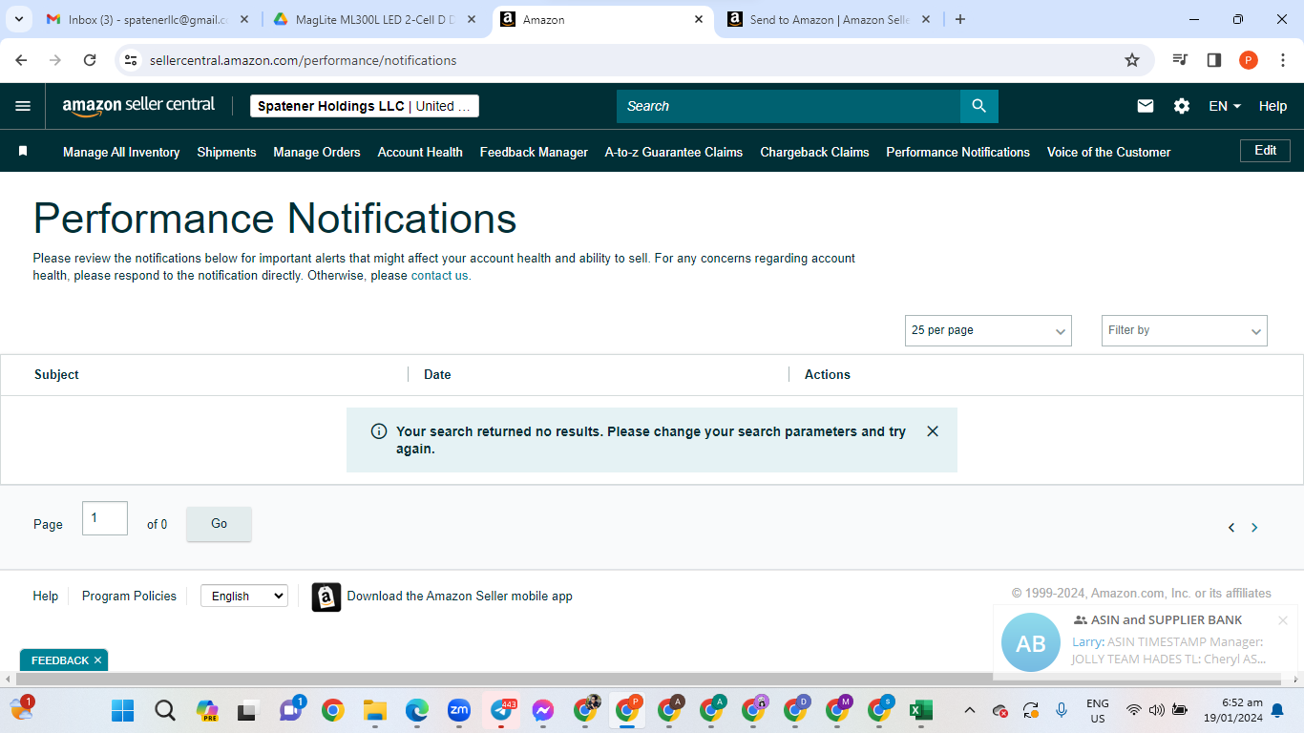Screen dimensions: 1304x733
Task: Open Voice of the Customer
Action: [1108, 152]
